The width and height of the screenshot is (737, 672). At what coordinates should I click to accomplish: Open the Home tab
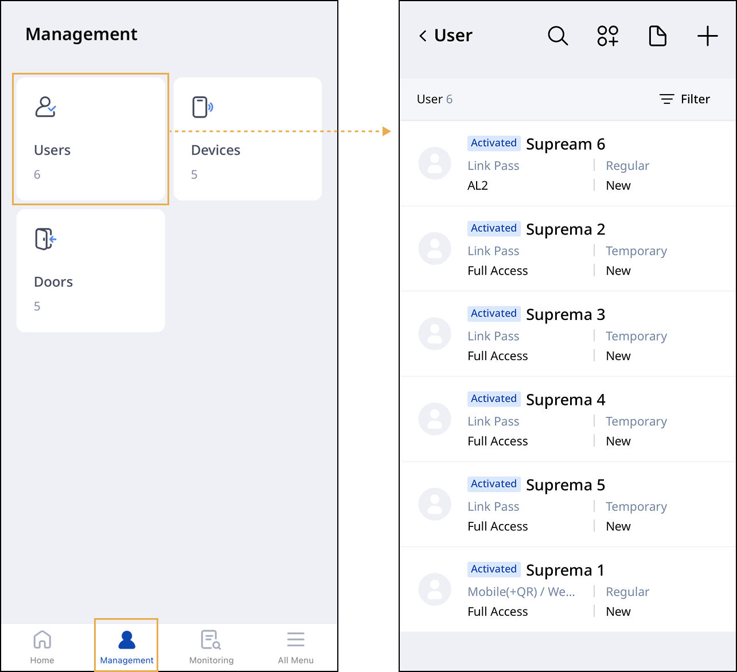tap(42, 647)
